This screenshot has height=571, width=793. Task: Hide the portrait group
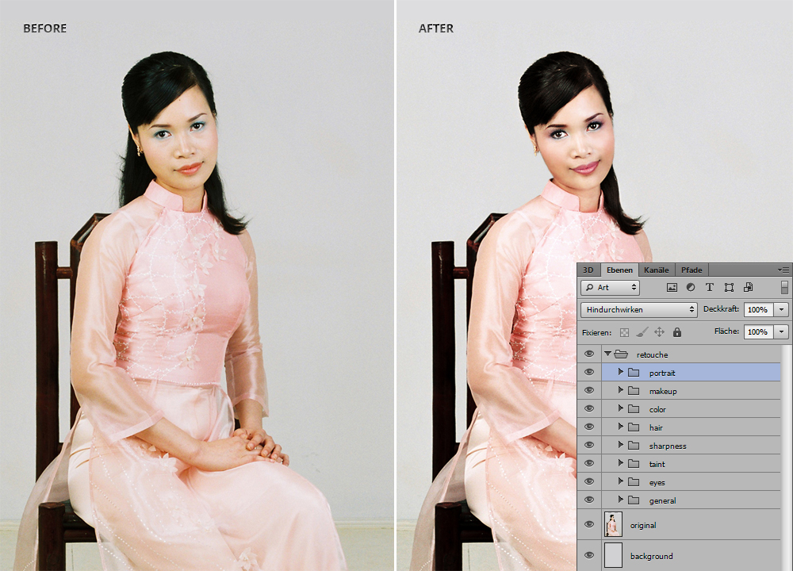pos(589,372)
